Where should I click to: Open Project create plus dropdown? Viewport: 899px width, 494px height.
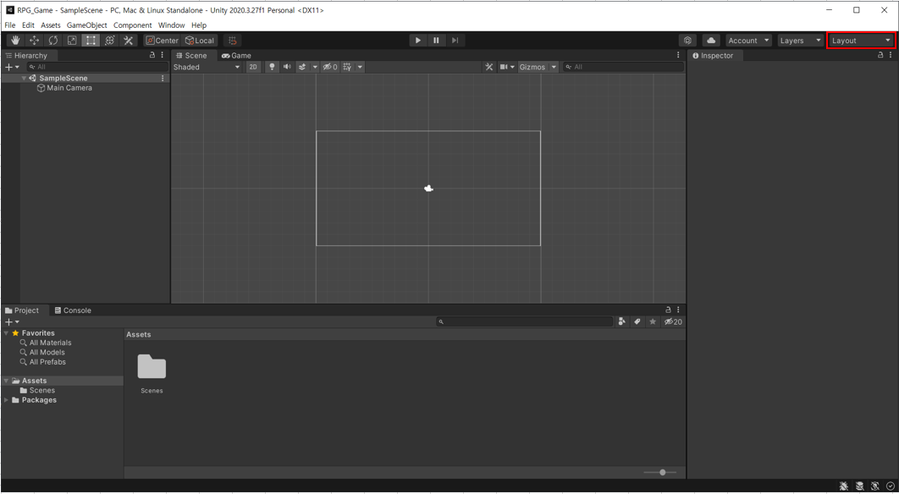coord(12,322)
